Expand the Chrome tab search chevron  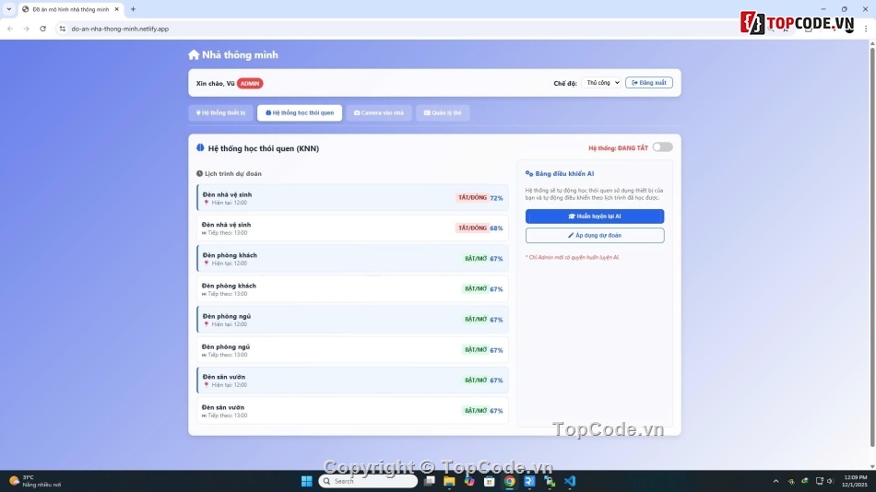[9, 9]
